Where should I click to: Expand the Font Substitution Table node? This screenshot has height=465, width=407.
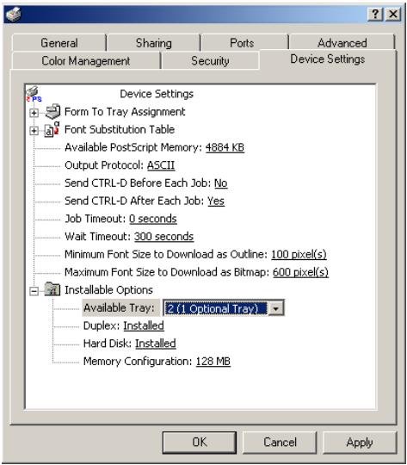(x=34, y=131)
